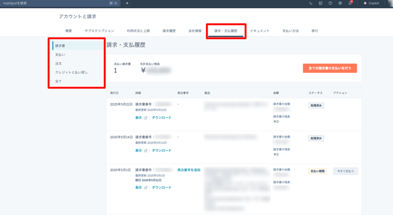Click the 今すぐ支払う button
This screenshot has height=215, width=393.
point(345,171)
